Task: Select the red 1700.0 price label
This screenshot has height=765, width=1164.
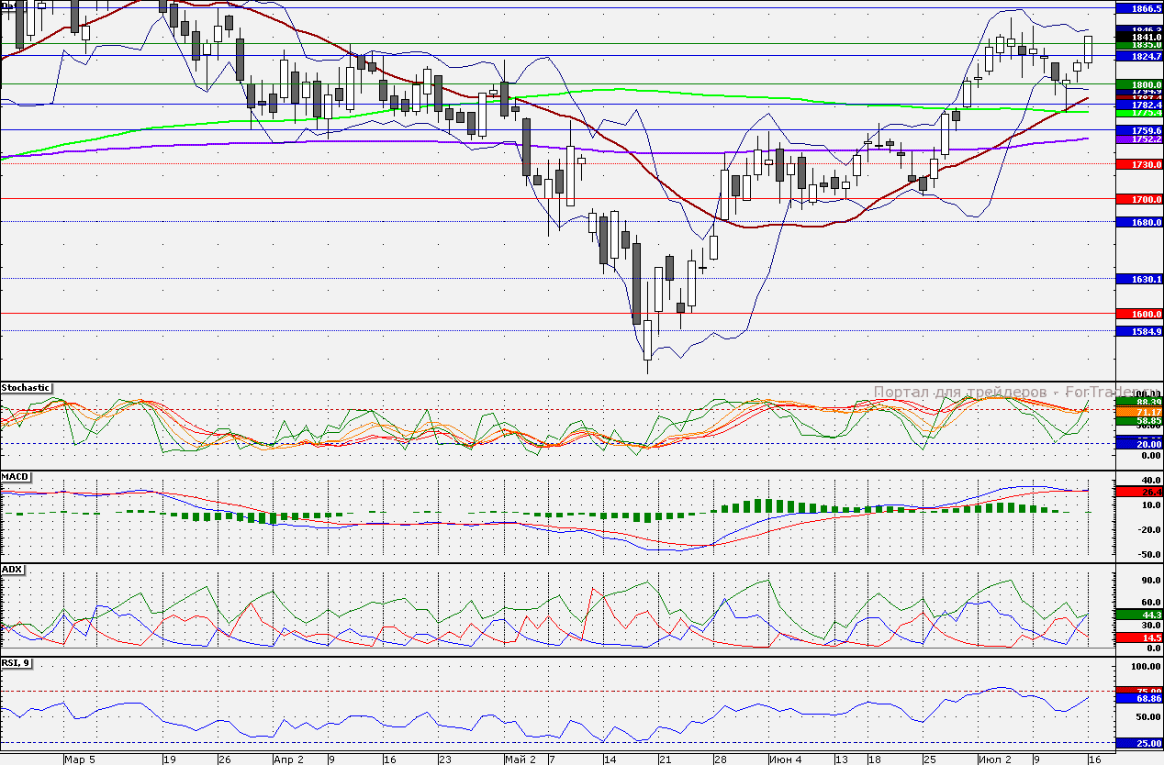Action: (1138, 199)
